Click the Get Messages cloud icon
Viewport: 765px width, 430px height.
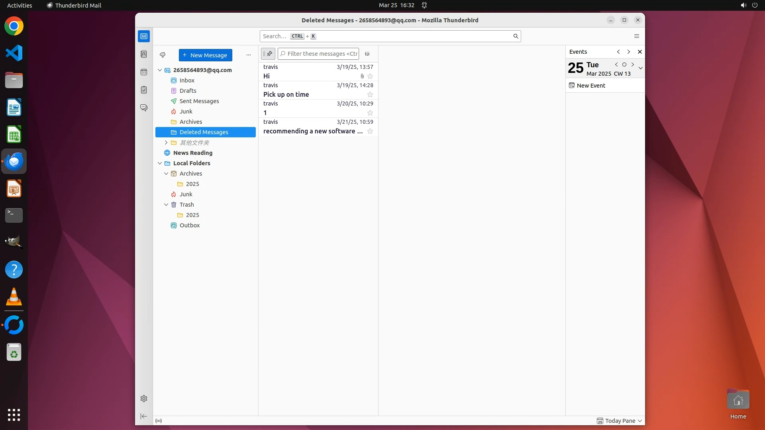pyautogui.click(x=163, y=55)
